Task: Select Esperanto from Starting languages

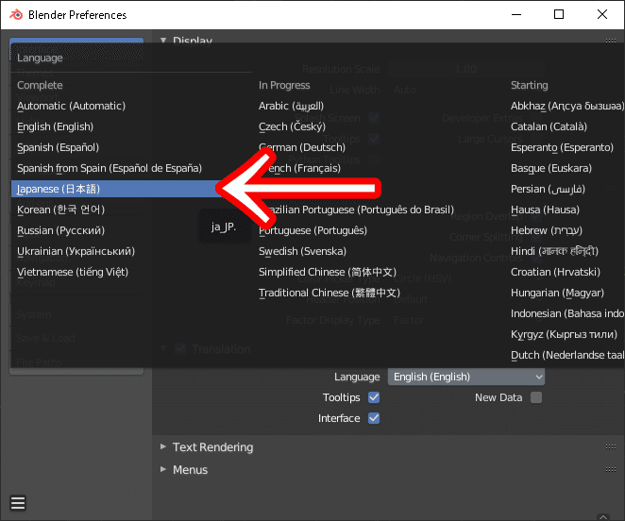Action: [562, 147]
